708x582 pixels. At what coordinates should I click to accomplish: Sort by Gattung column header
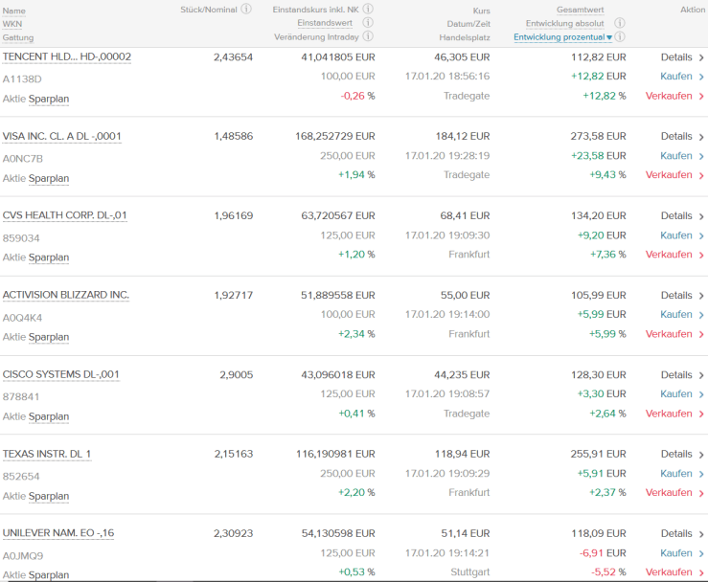tap(17, 37)
